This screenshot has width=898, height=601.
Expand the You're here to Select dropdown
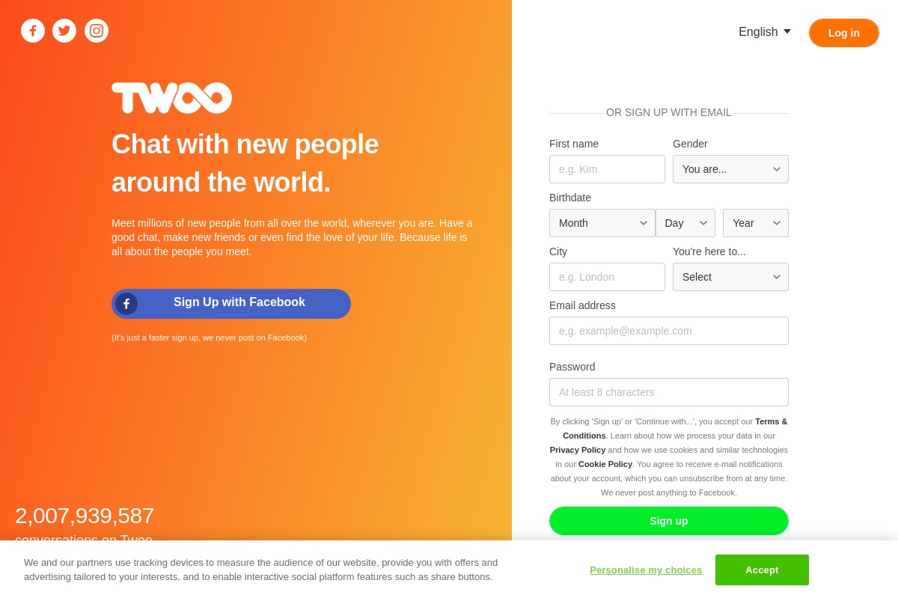[730, 277]
